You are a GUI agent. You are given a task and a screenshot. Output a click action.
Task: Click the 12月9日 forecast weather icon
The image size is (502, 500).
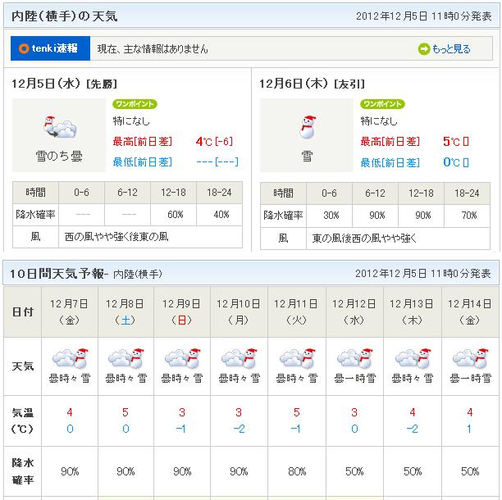[183, 359]
